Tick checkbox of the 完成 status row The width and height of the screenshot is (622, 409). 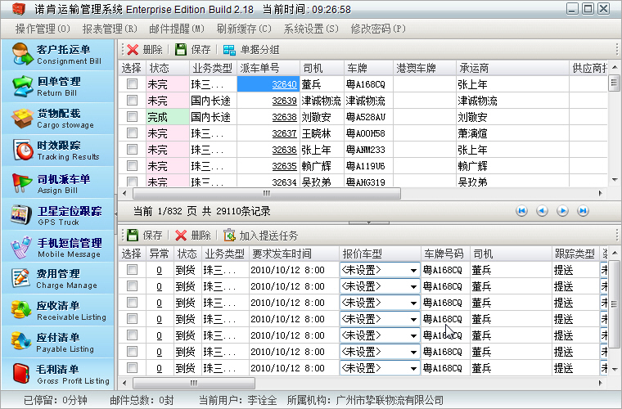pyautogui.click(x=132, y=117)
